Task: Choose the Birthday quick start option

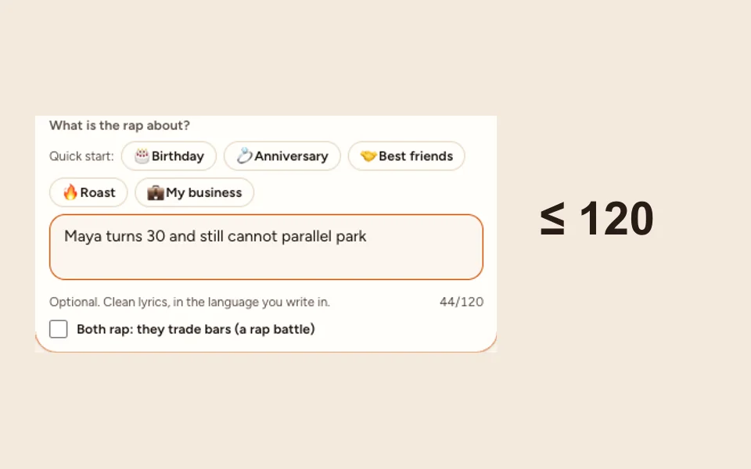Action: click(x=169, y=156)
